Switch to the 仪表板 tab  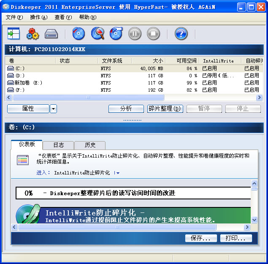click(27, 144)
